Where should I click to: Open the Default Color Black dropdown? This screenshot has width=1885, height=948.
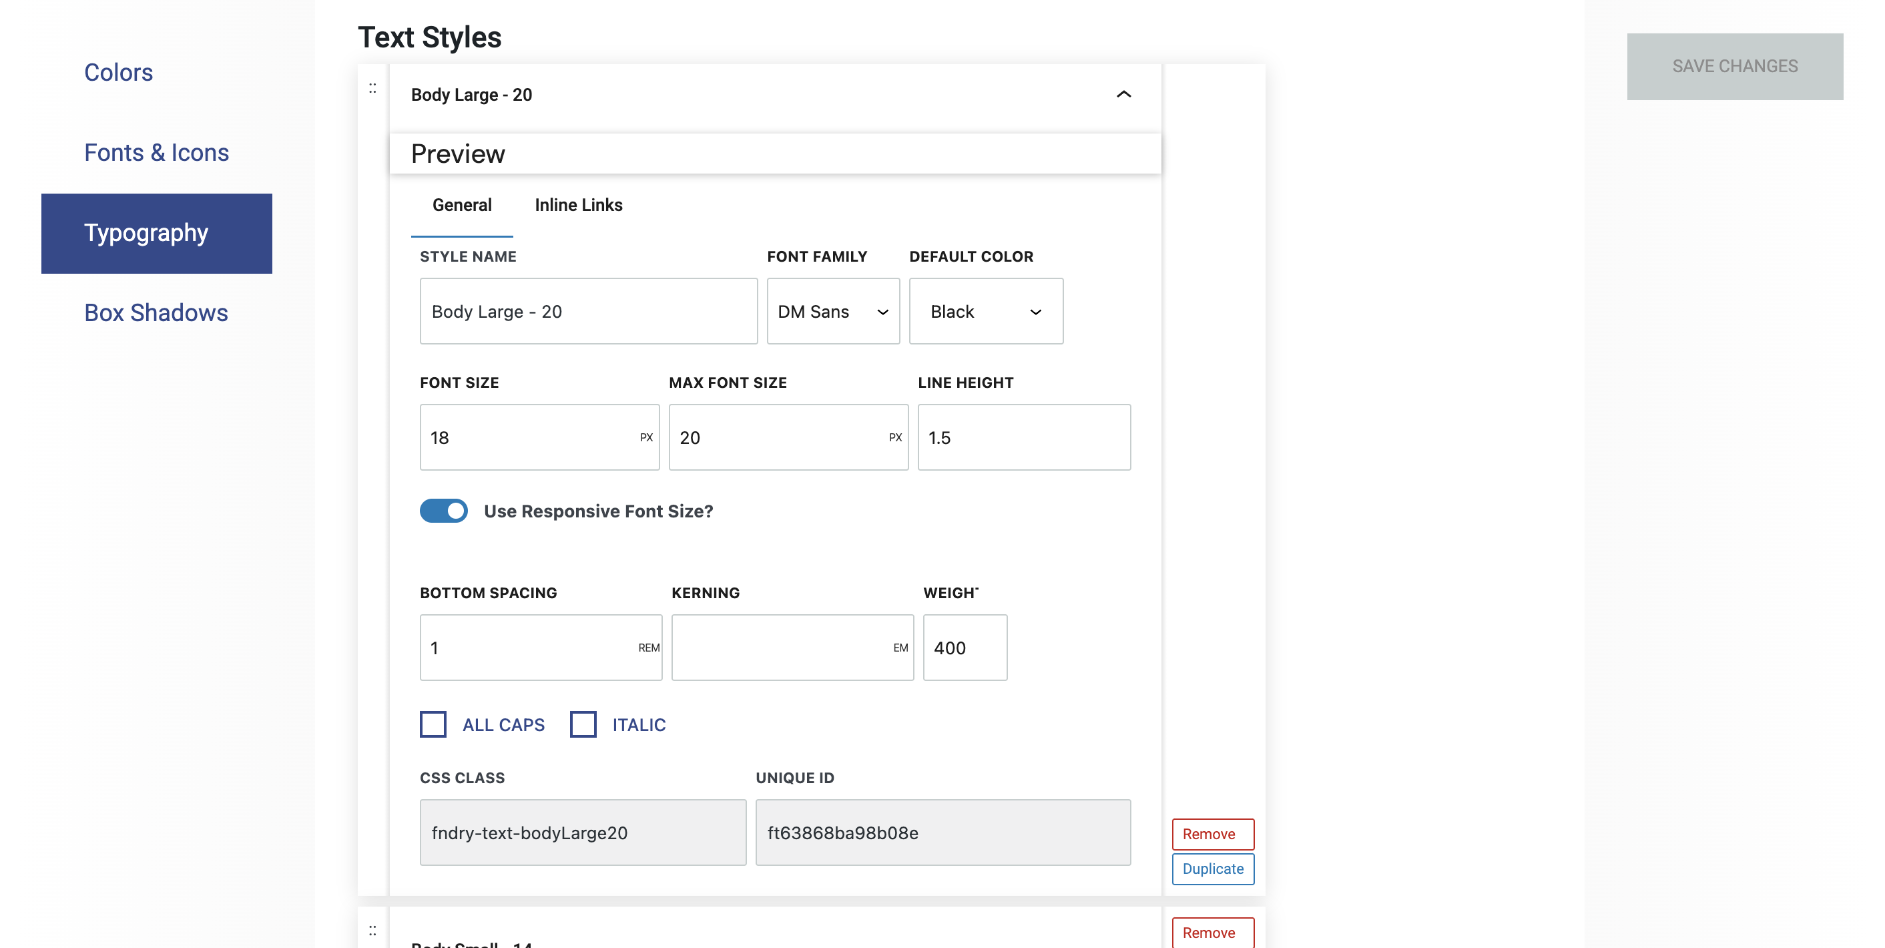tap(985, 311)
